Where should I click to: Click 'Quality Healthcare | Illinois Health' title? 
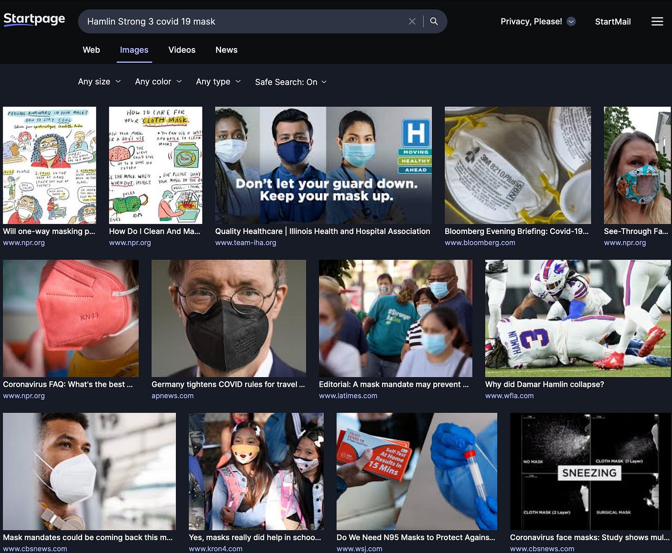(323, 231)
